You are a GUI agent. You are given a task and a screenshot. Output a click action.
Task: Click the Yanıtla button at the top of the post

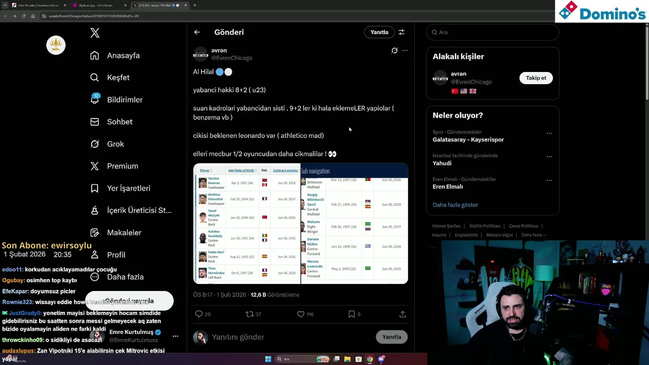pos(379,32)
